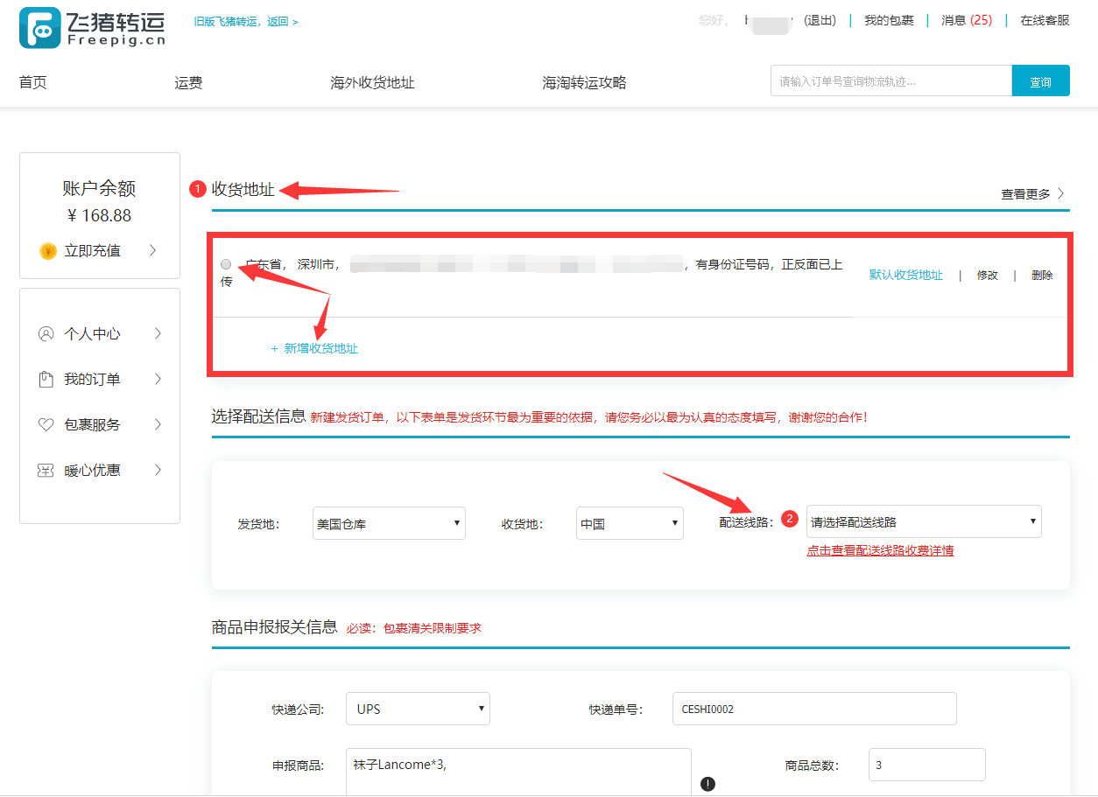The width and height of the screenshot is (1098, 797).
Task: Expand the 配送线路 route dropdown
Action: tap(923, 521)
